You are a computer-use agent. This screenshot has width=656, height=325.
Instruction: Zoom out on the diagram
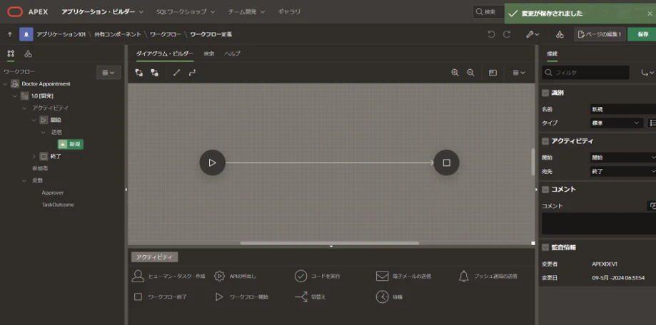click(x=470, y=73)
